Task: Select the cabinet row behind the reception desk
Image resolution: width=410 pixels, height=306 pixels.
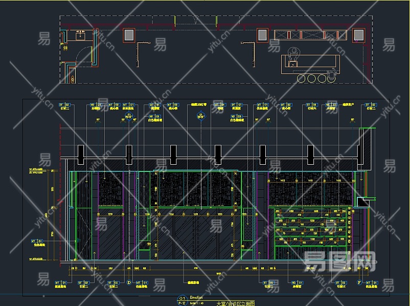Action: point(311,35)
